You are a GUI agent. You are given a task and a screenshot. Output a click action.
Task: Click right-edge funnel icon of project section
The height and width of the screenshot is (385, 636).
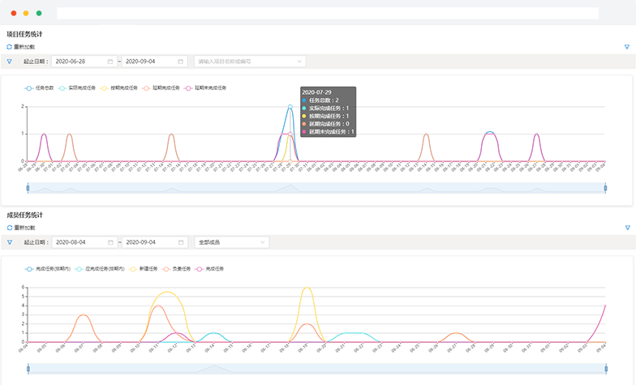pyautogui.click(x=627, y=47)
